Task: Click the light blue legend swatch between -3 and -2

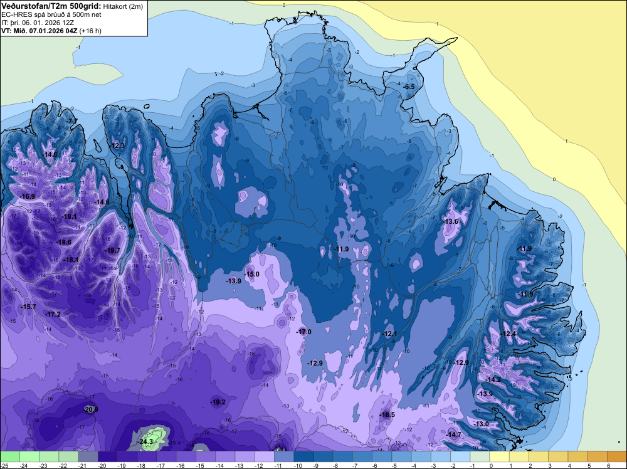Action: pos(441,456)
